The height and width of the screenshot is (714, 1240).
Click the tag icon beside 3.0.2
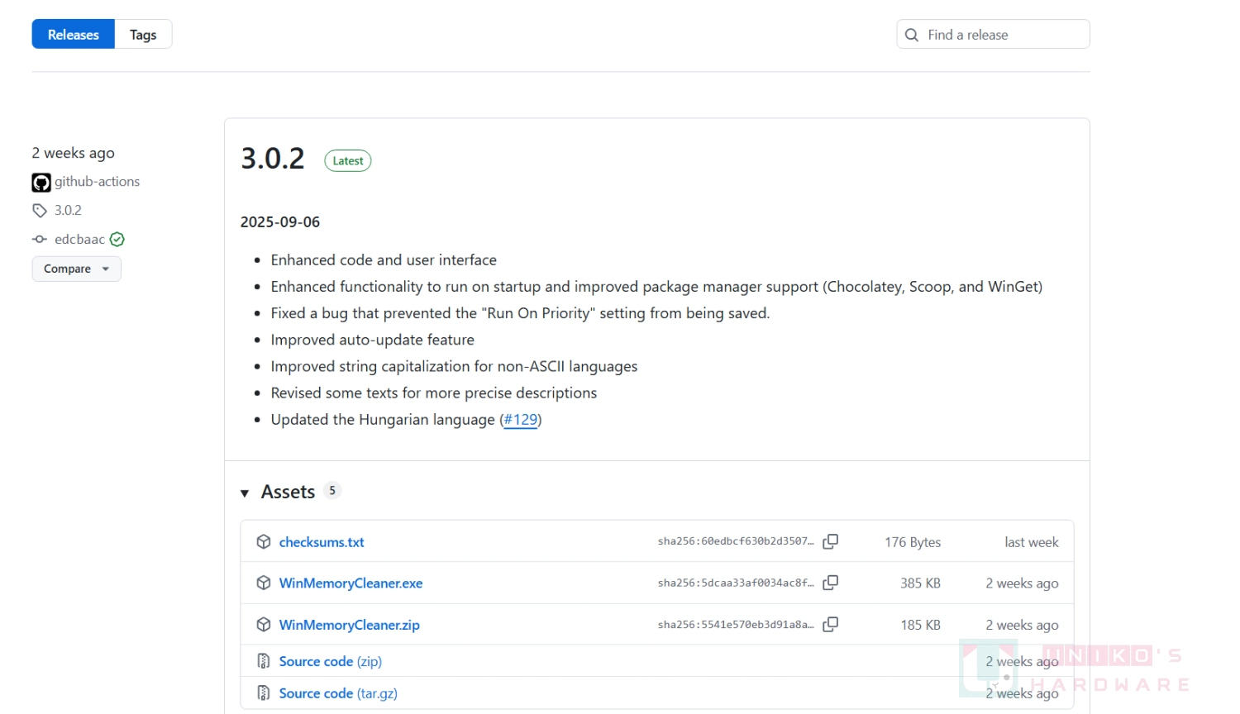point(40,211)
